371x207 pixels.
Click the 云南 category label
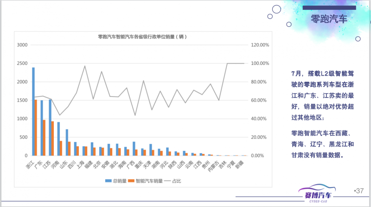pos(189,164)
